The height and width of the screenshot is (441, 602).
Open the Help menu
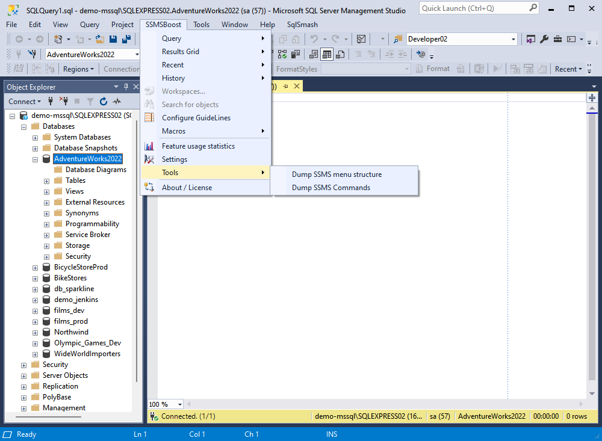coord(267,25)
